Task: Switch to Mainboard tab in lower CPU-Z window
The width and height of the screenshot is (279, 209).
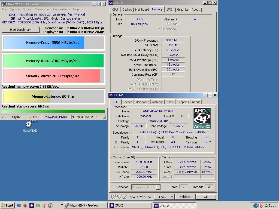Action: [142, 102]
